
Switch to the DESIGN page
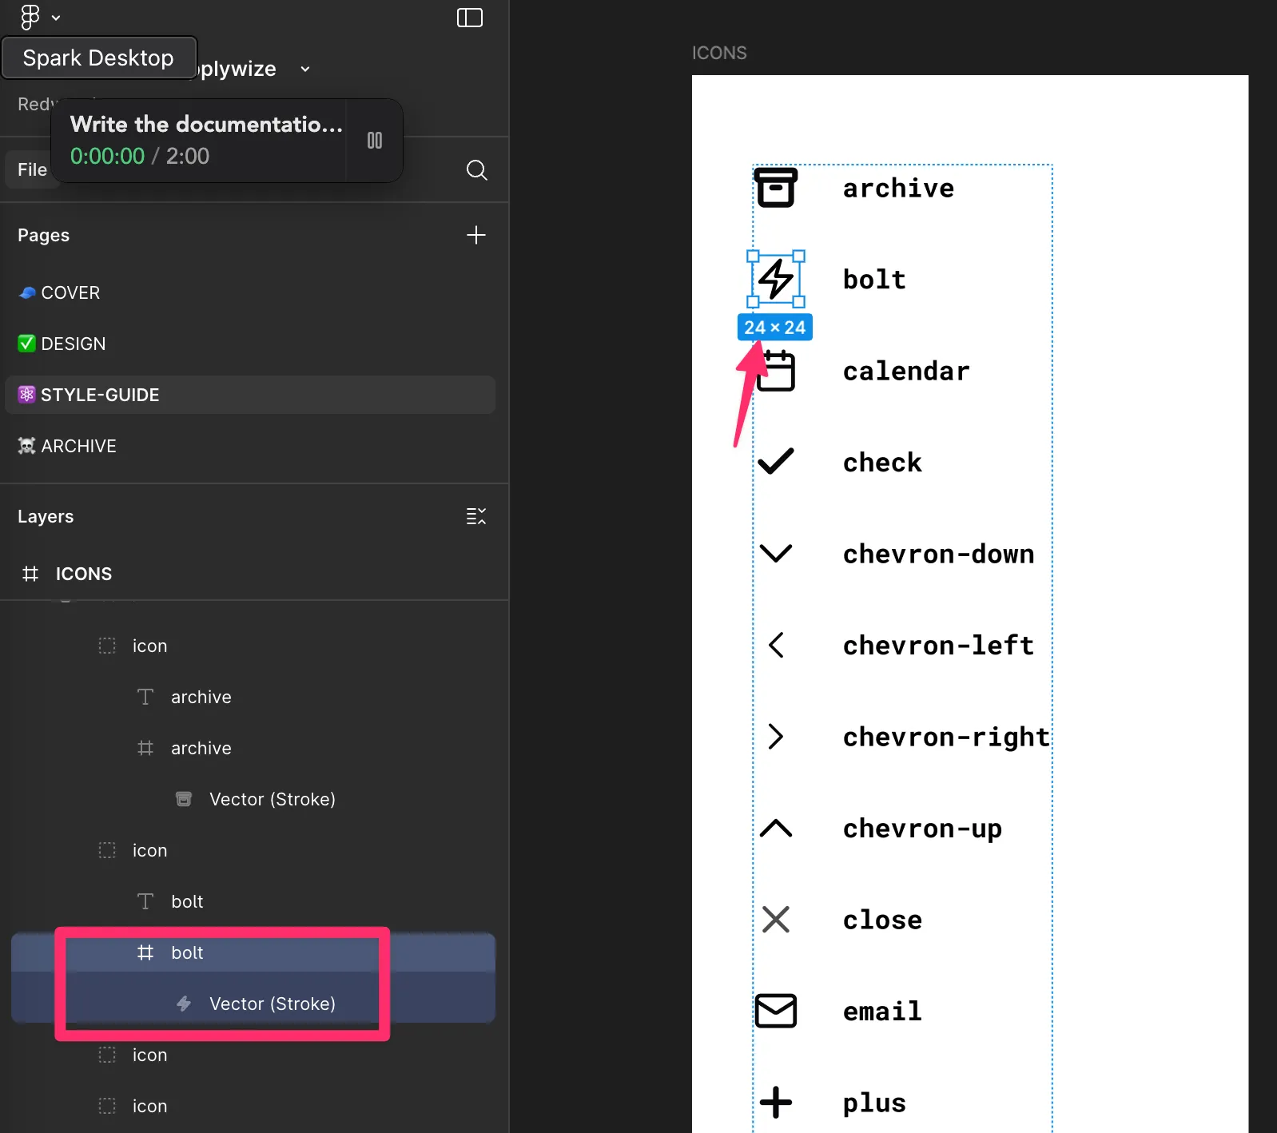pyautogui.click(x=73, y=344)
